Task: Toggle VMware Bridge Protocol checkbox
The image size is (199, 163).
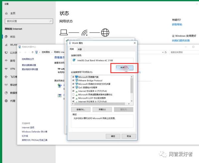Action: 73,80
